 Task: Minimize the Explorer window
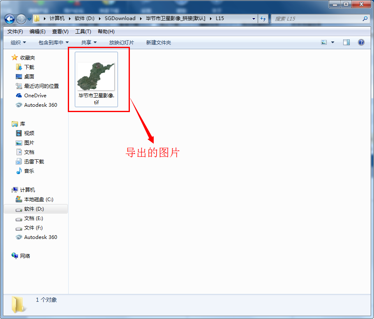click(x=335, y=4)
